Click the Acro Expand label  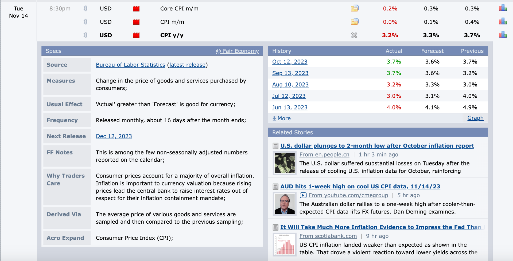[x=65, y=238]
